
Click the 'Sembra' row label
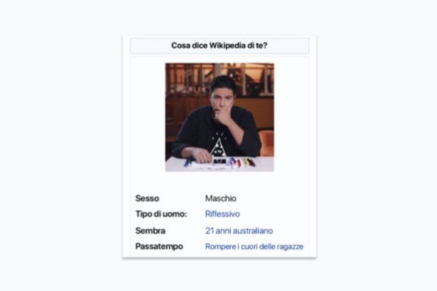pyautogui.click(x=150, y=231)
